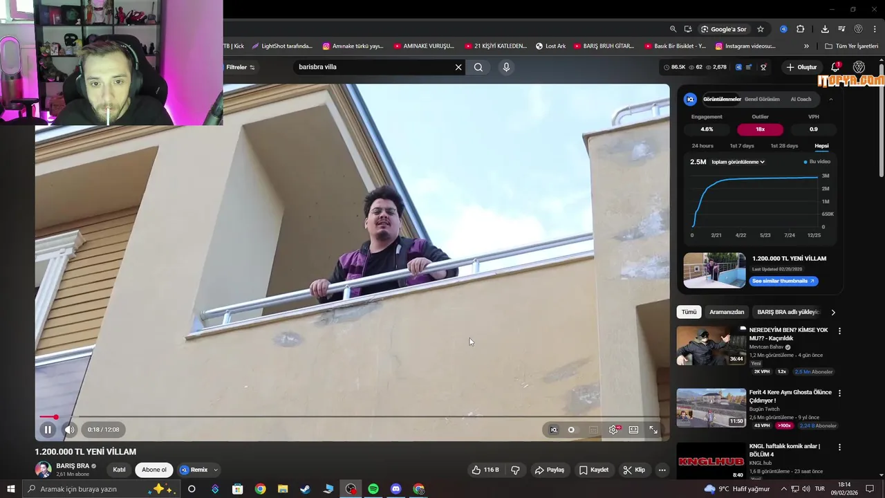
Task: Open the Chrome media control icon
Action: tap(841, 29)
